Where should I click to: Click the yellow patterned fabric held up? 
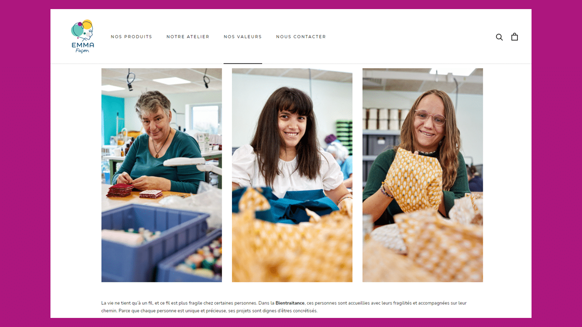coord(413,180)
